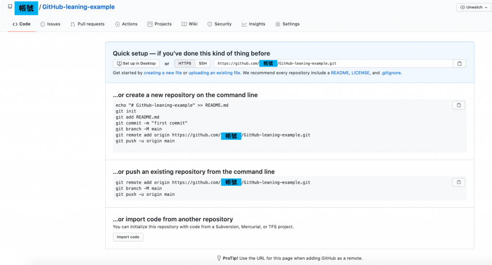View the Security tab
This screenshot has height=265, width=492.
pos(219,24)
